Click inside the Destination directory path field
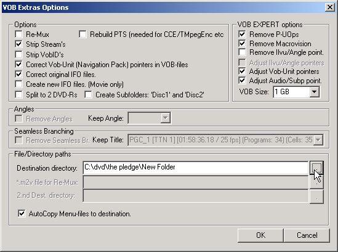Image resolution: width=338 pixels, height=252 pixels. coord(195,168)
